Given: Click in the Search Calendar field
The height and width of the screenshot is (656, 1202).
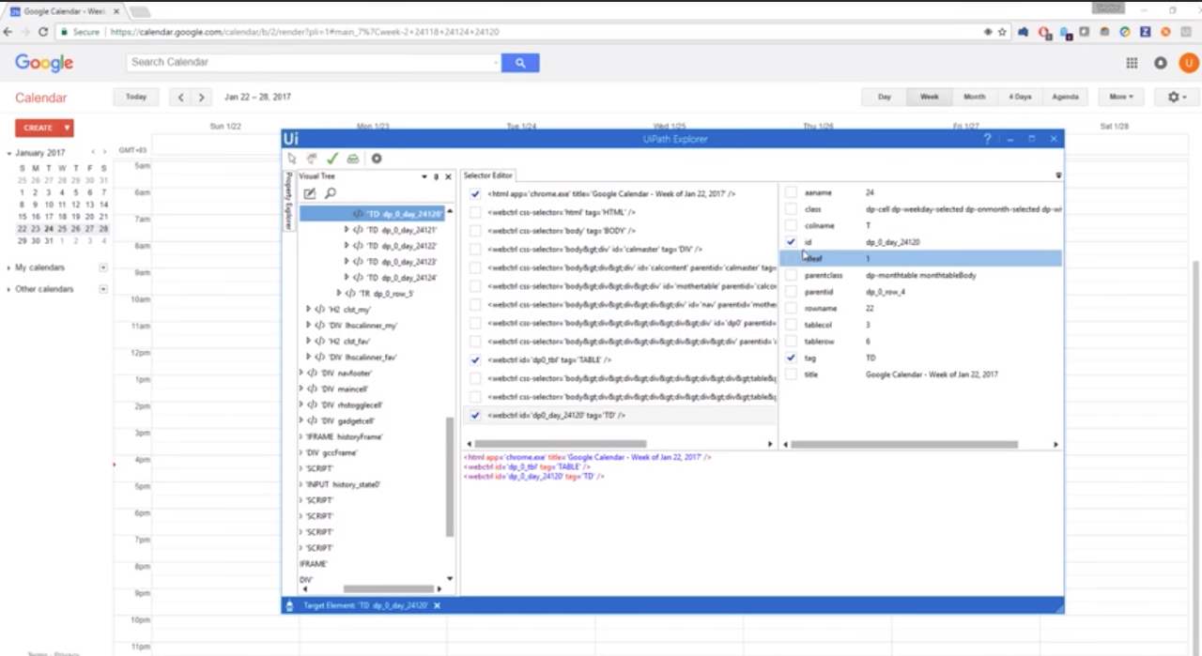Looking at the screenshot, I should [313, 63].
